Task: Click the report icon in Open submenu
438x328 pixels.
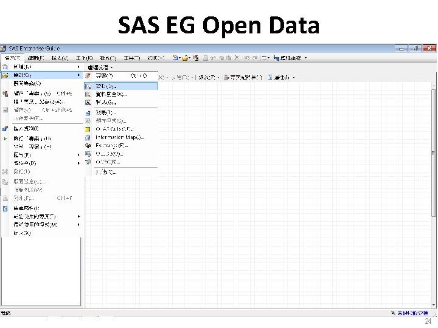Action: click(x=88, y=113)
